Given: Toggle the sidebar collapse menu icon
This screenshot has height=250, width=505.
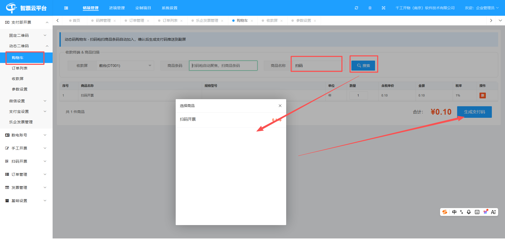Looking at the screenshot, I should coord(66,8).
